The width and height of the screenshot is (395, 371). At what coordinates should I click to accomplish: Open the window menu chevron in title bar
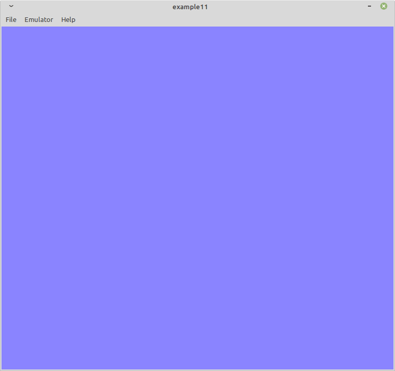pos(11,6)
